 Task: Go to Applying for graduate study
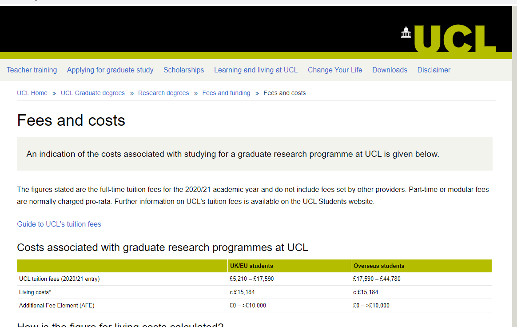pyautogui.click(x=110, y=70)
